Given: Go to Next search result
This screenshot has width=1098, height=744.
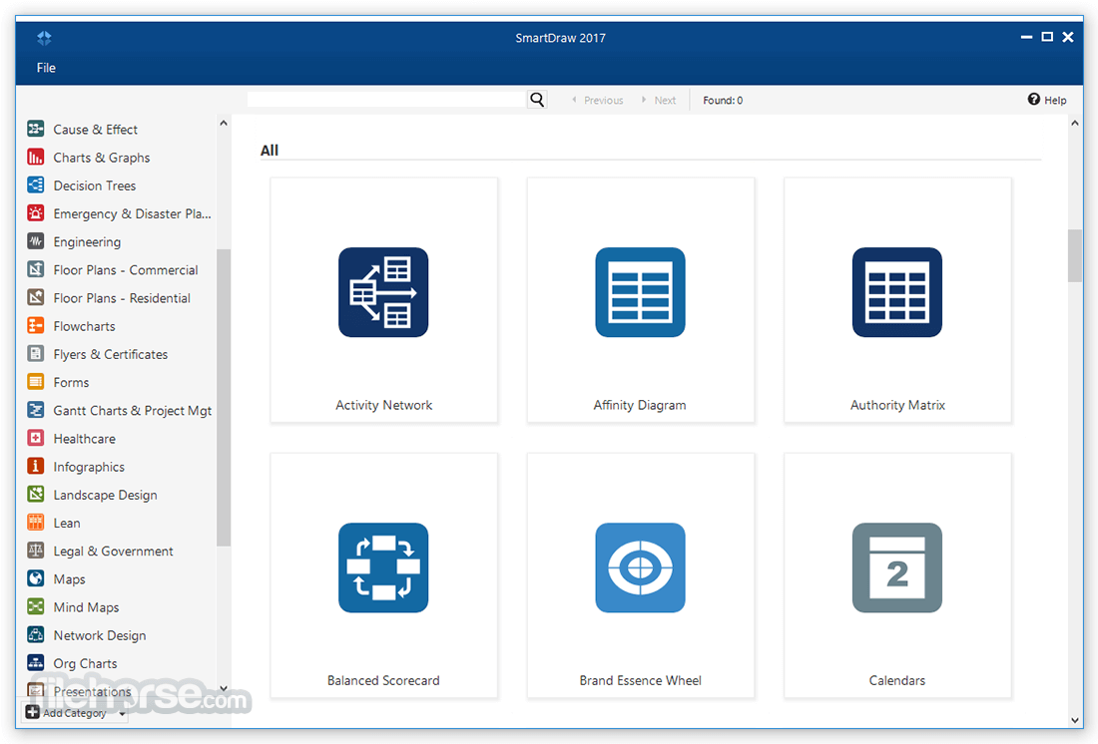Looking at the screenshot, I should 659,100.
